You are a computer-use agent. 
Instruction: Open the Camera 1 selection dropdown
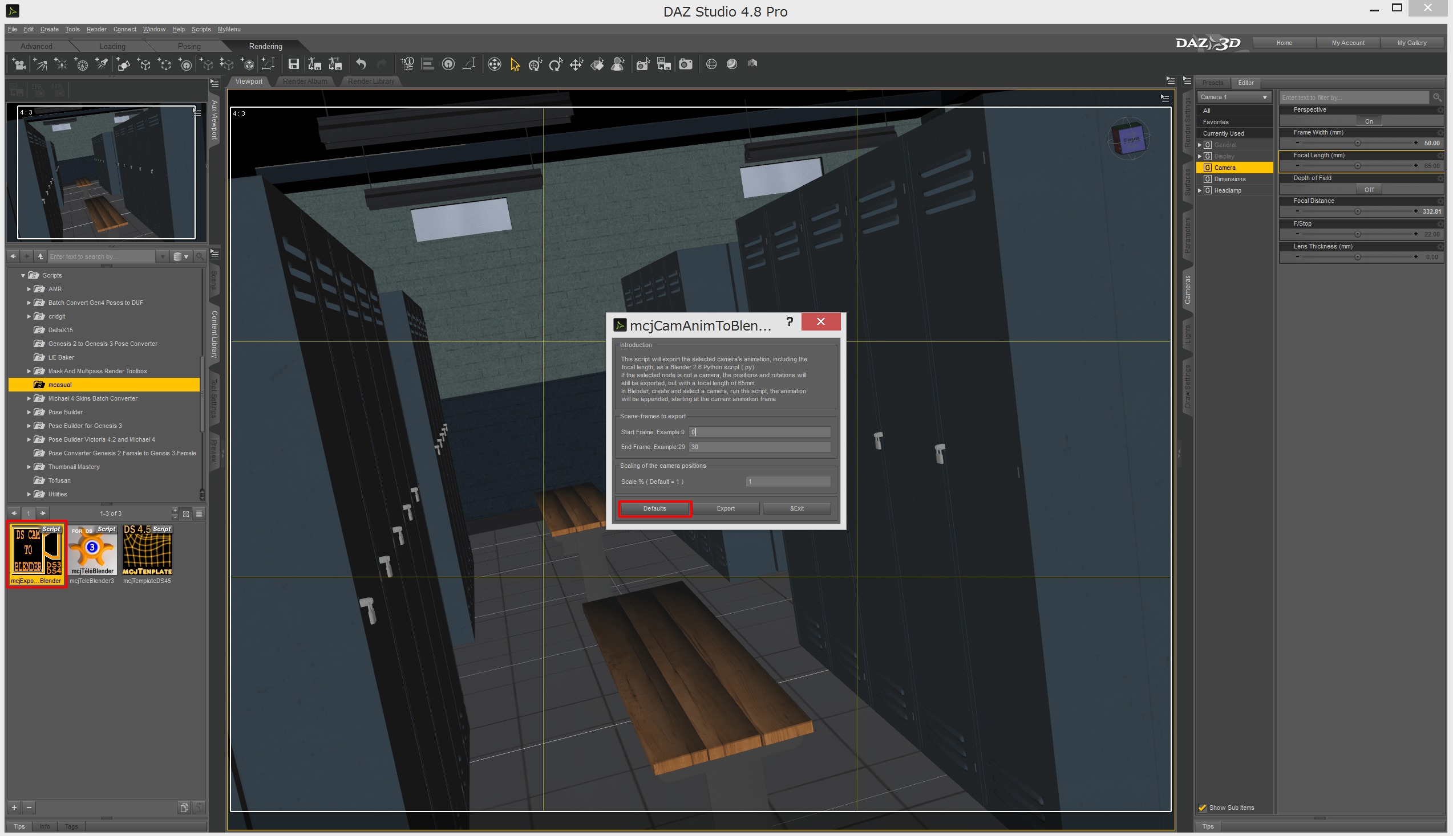click(1234, 97)
